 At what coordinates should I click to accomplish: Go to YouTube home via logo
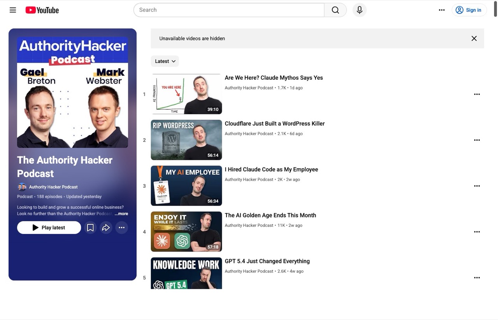click(x=42, y=10)
